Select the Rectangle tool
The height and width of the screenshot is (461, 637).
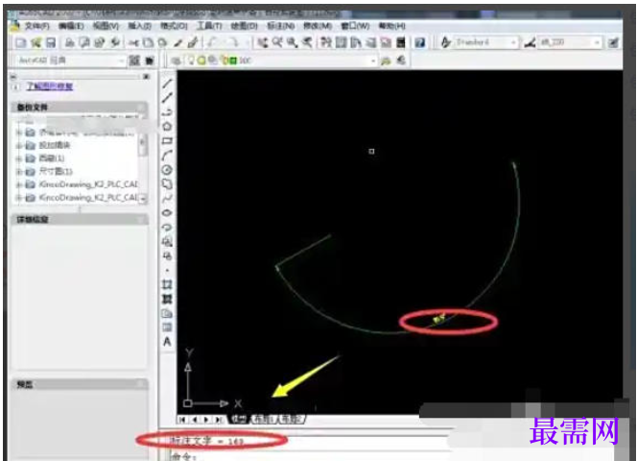(167, 141)
